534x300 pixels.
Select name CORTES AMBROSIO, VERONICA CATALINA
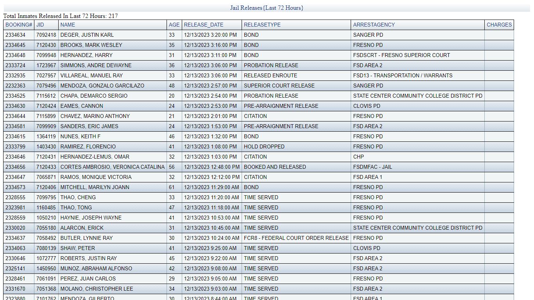pos(113,167)
